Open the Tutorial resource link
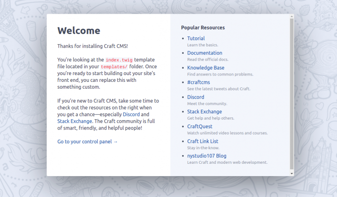Image resolution: width=337 pixels, height=197 pixels. pyautogui.click(x=196, y=39)
